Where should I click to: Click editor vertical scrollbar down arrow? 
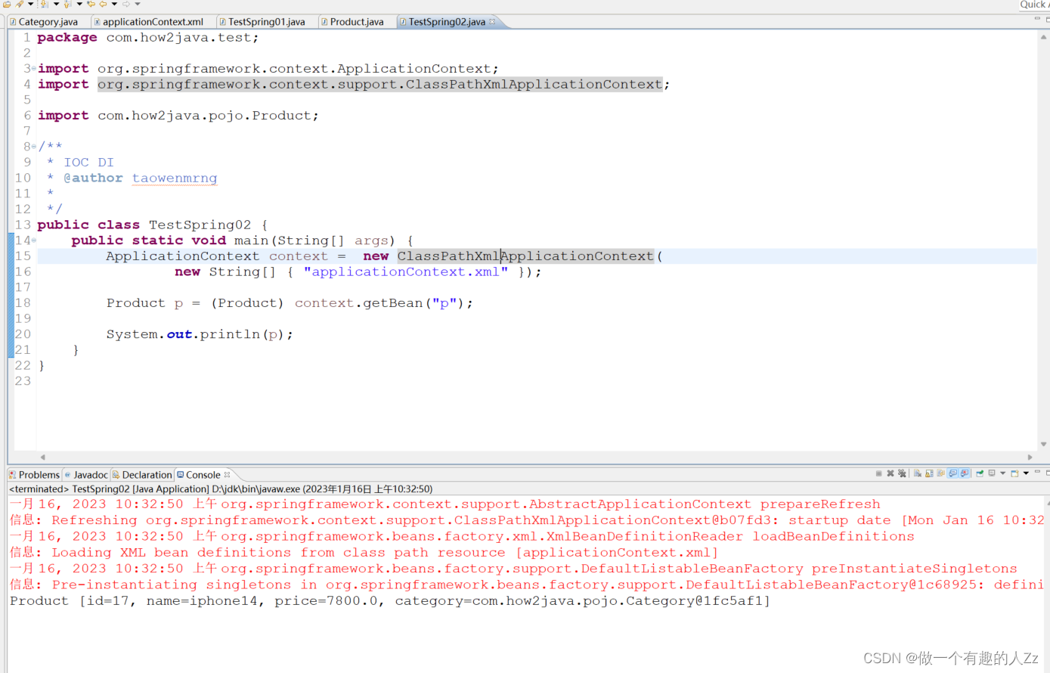pos(1044,445)
